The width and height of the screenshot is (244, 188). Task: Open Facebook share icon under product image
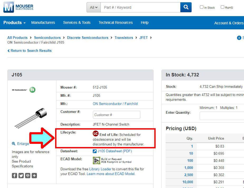click(15, 176)
